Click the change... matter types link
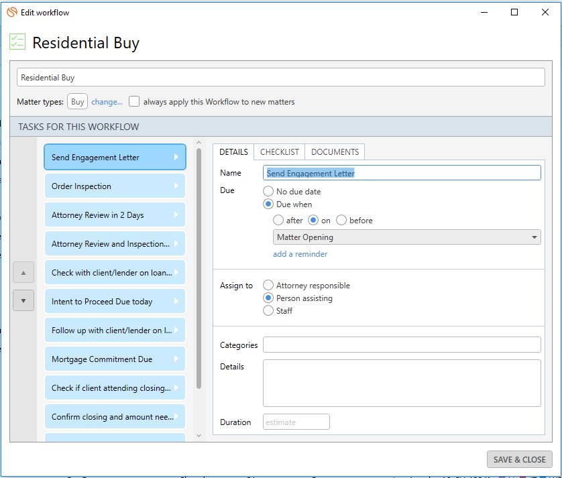This screenshot has height=478, width=562. click(x=107, y=102)
